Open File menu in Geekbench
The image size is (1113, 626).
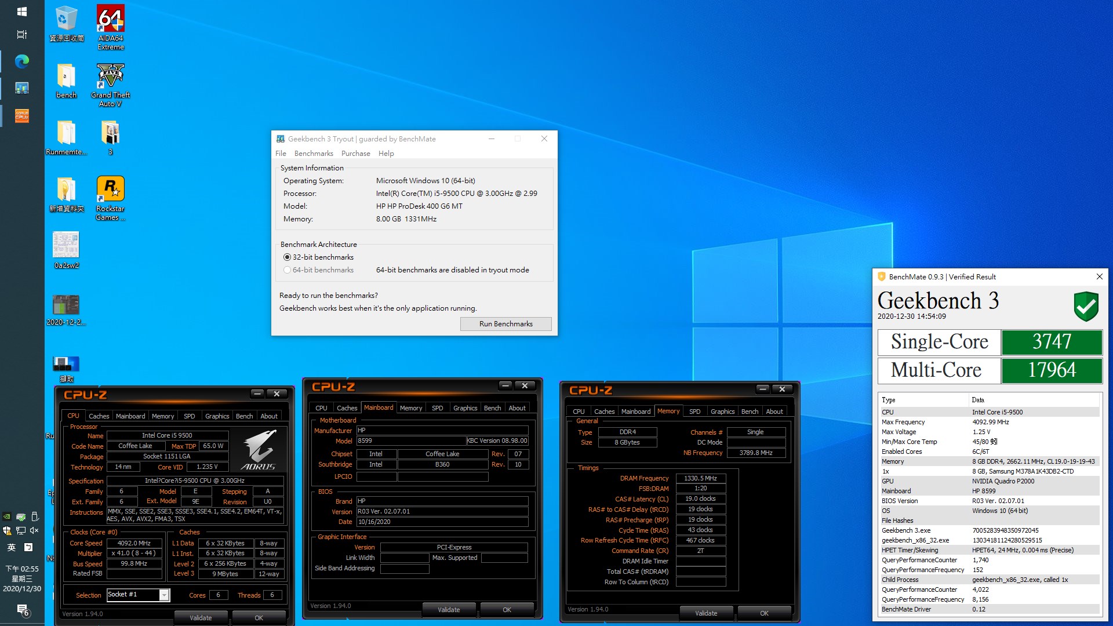point(281,154)
